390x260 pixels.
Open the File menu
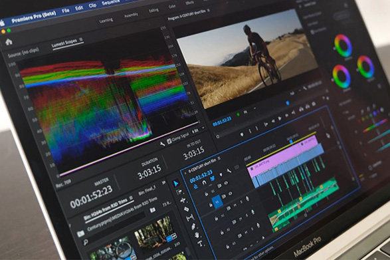pos(65,11)
